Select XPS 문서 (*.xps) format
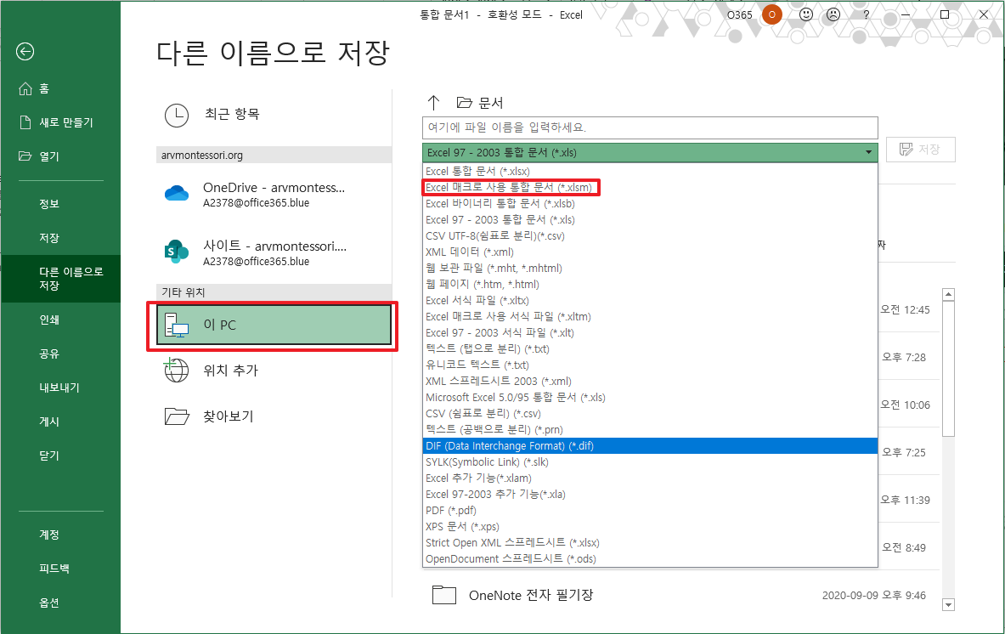1005x634 pixels. (650, 527)
